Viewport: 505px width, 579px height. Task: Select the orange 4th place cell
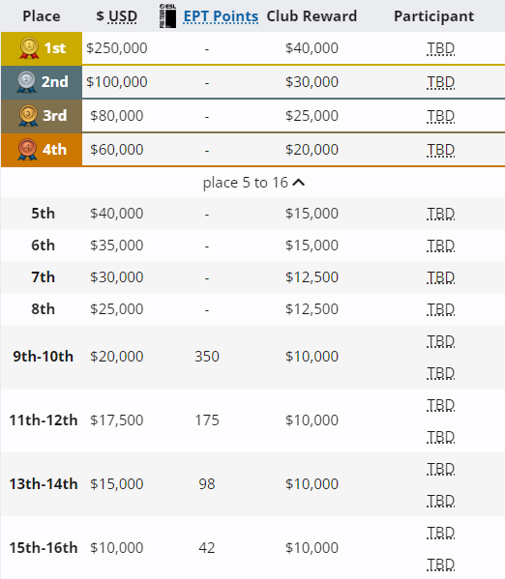point(42,150)
